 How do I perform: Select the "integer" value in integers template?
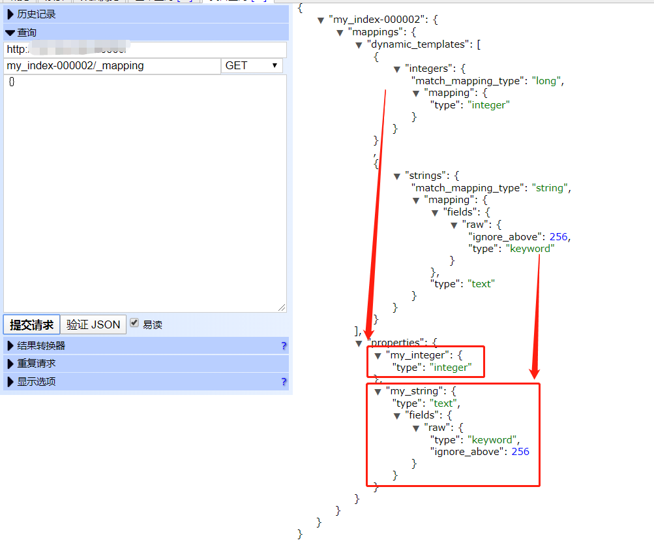[x=488, y=105]
